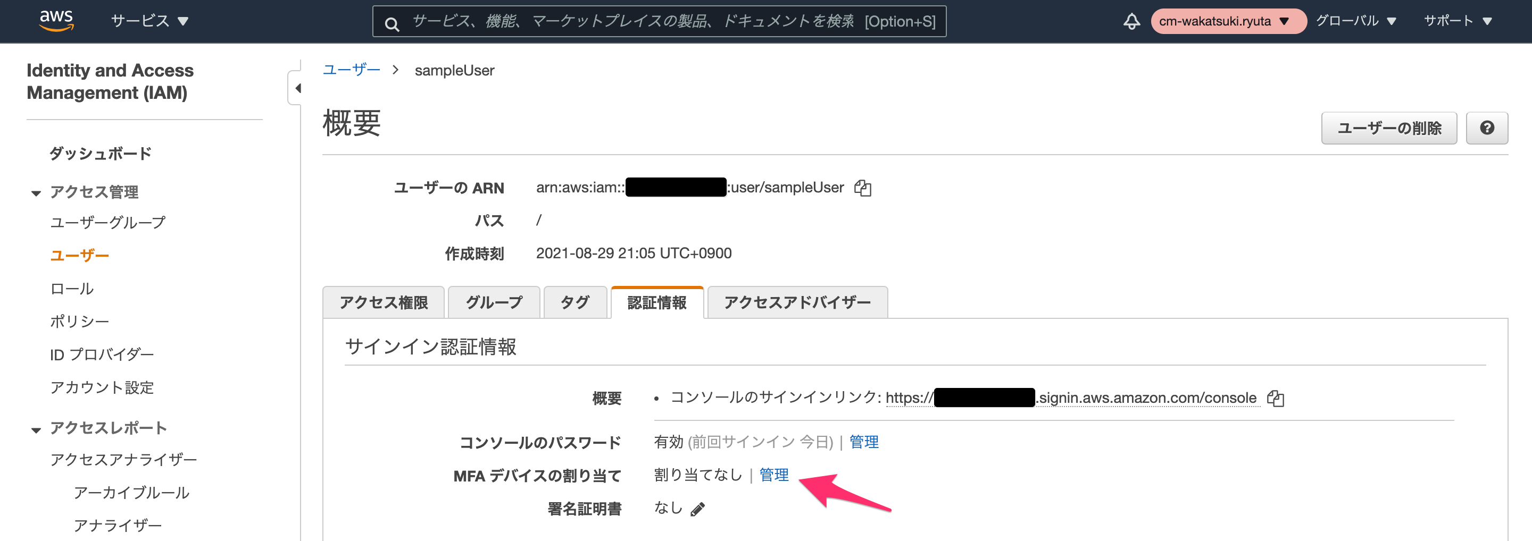This screenshot has height=541, width=1532.
Task: Click the ユーザーの削除 button
Action: [1389, 128]
